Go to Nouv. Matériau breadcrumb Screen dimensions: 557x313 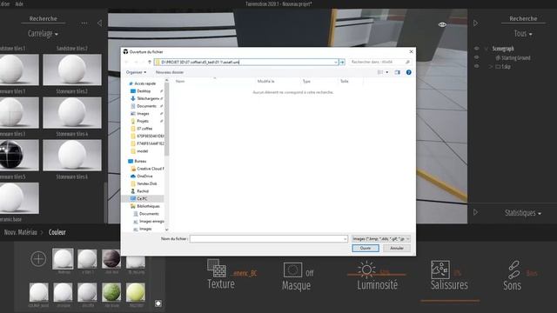click(21, 232)
